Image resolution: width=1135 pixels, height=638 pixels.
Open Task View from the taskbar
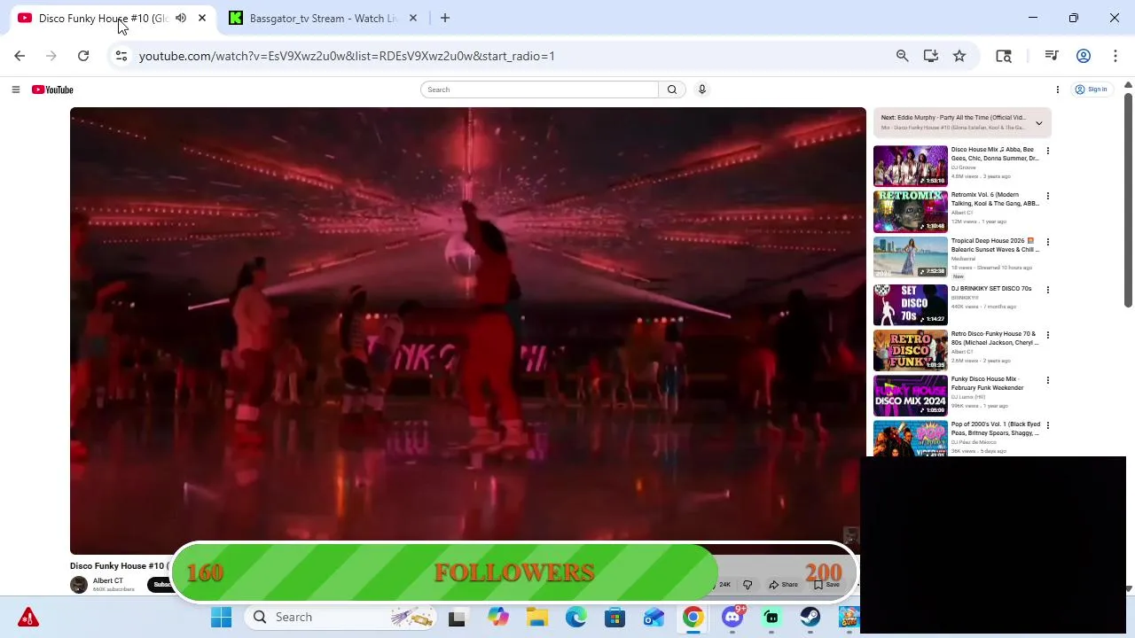[457, 618]
